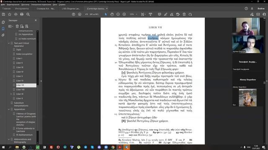The image size is (268, 150).
Task: Select the Sigla bookmark
Action: (x=18, y=50)
